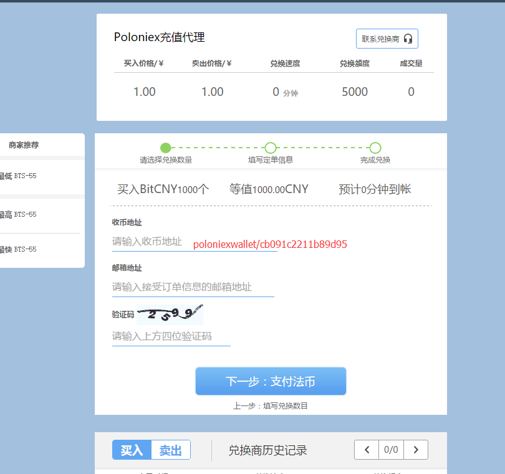Click the red poloniexwallet address text
The image size is (505, 474).
pos(270,244)
